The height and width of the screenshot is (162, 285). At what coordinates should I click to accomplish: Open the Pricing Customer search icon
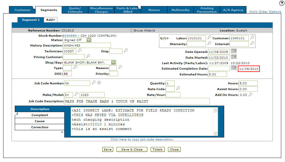(x=88, y=56)
